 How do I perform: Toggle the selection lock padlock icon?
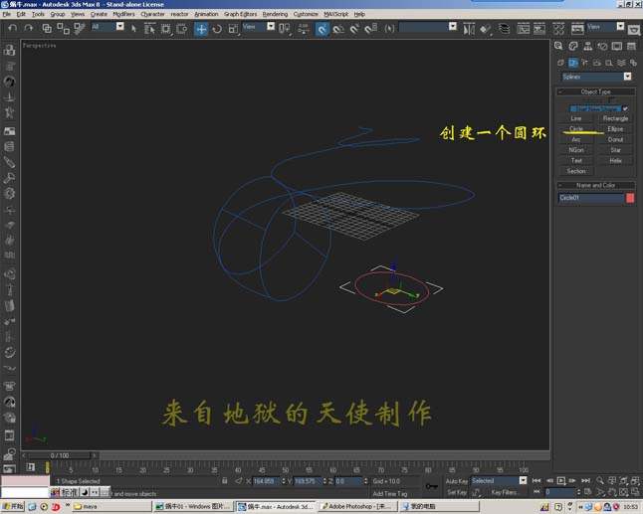click(x=225, y=480)
